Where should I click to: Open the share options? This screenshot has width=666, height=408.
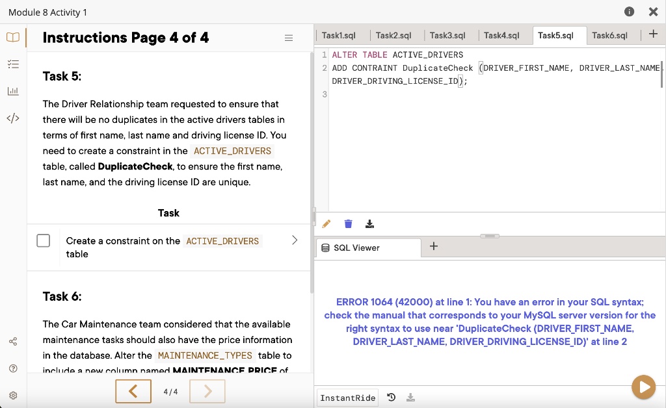coord(13,340)
